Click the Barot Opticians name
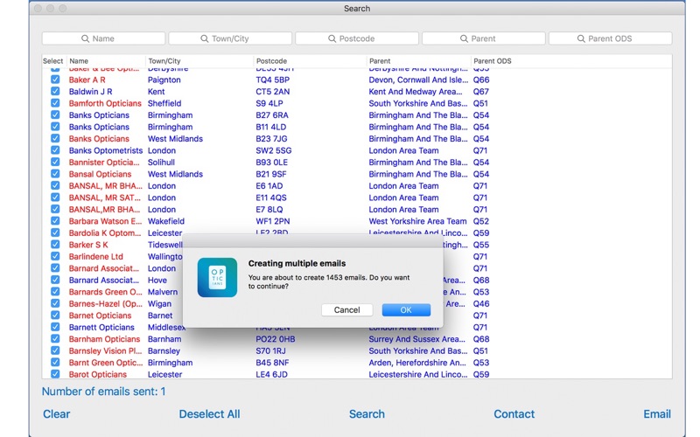This screenshot has width=700, height=437. point(97,375)
